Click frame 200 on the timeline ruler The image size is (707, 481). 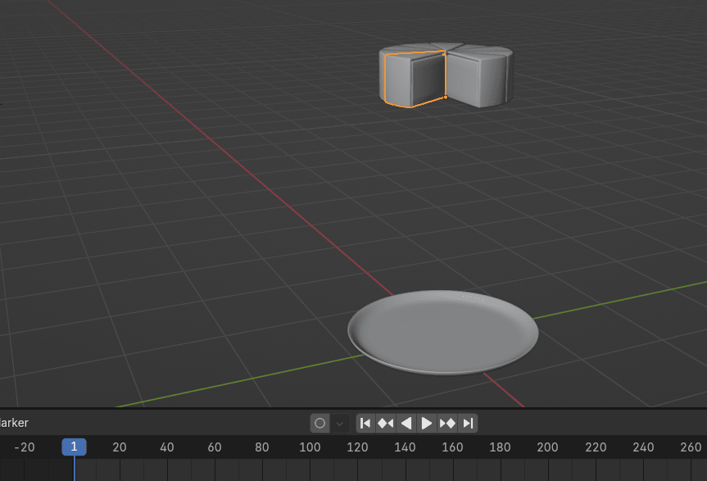[547, 447]
